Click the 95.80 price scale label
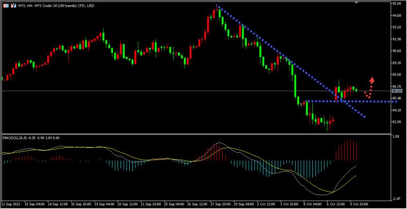 pyautogui.click(x=397, y=4)
